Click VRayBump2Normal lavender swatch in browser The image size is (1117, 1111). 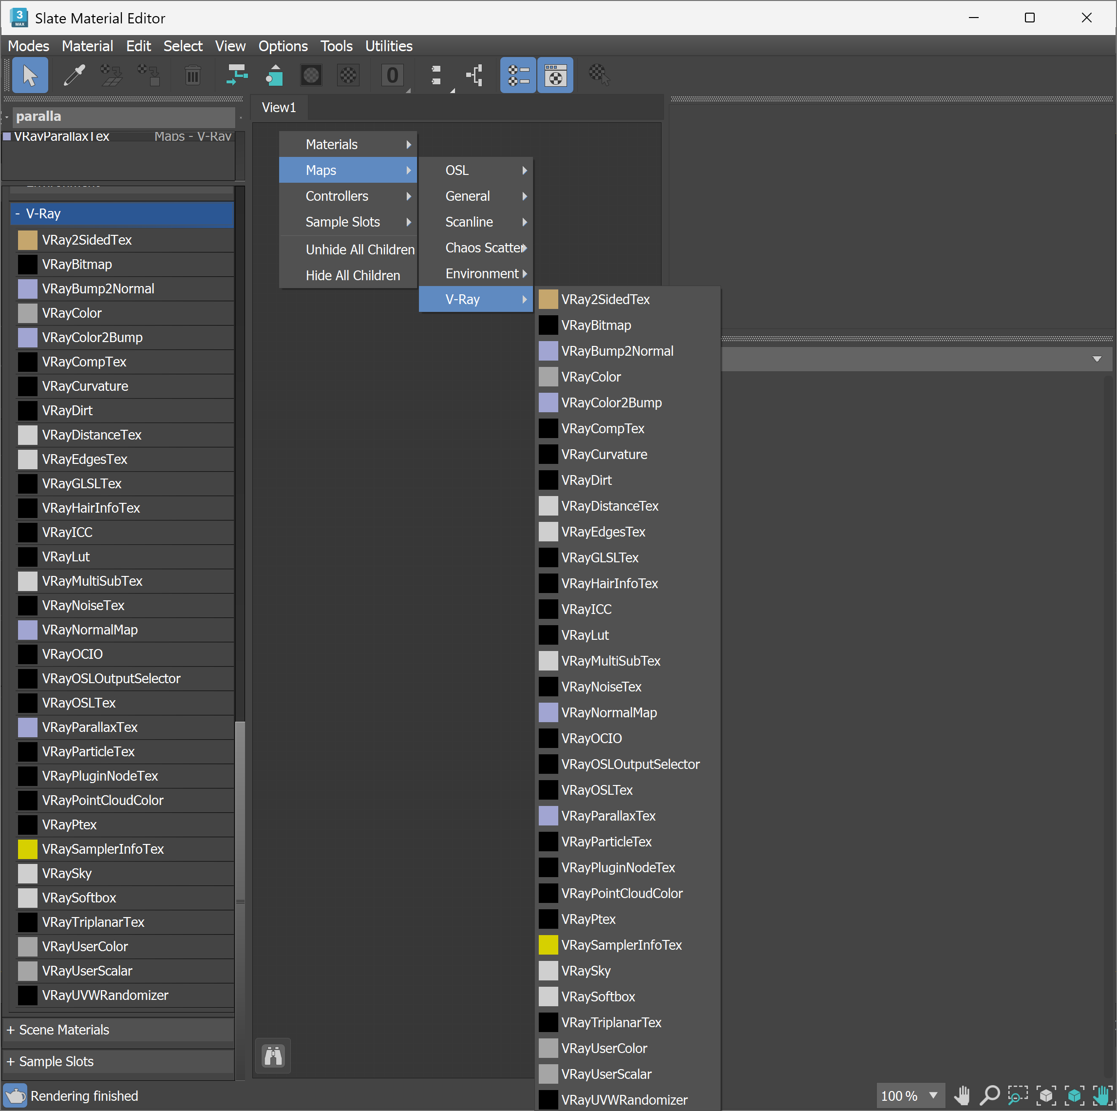point(27,288)
